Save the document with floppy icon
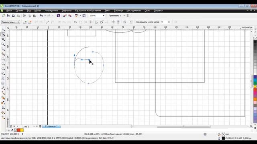The width and height of the screenshot is (257, 144). [x=13, y=16]
